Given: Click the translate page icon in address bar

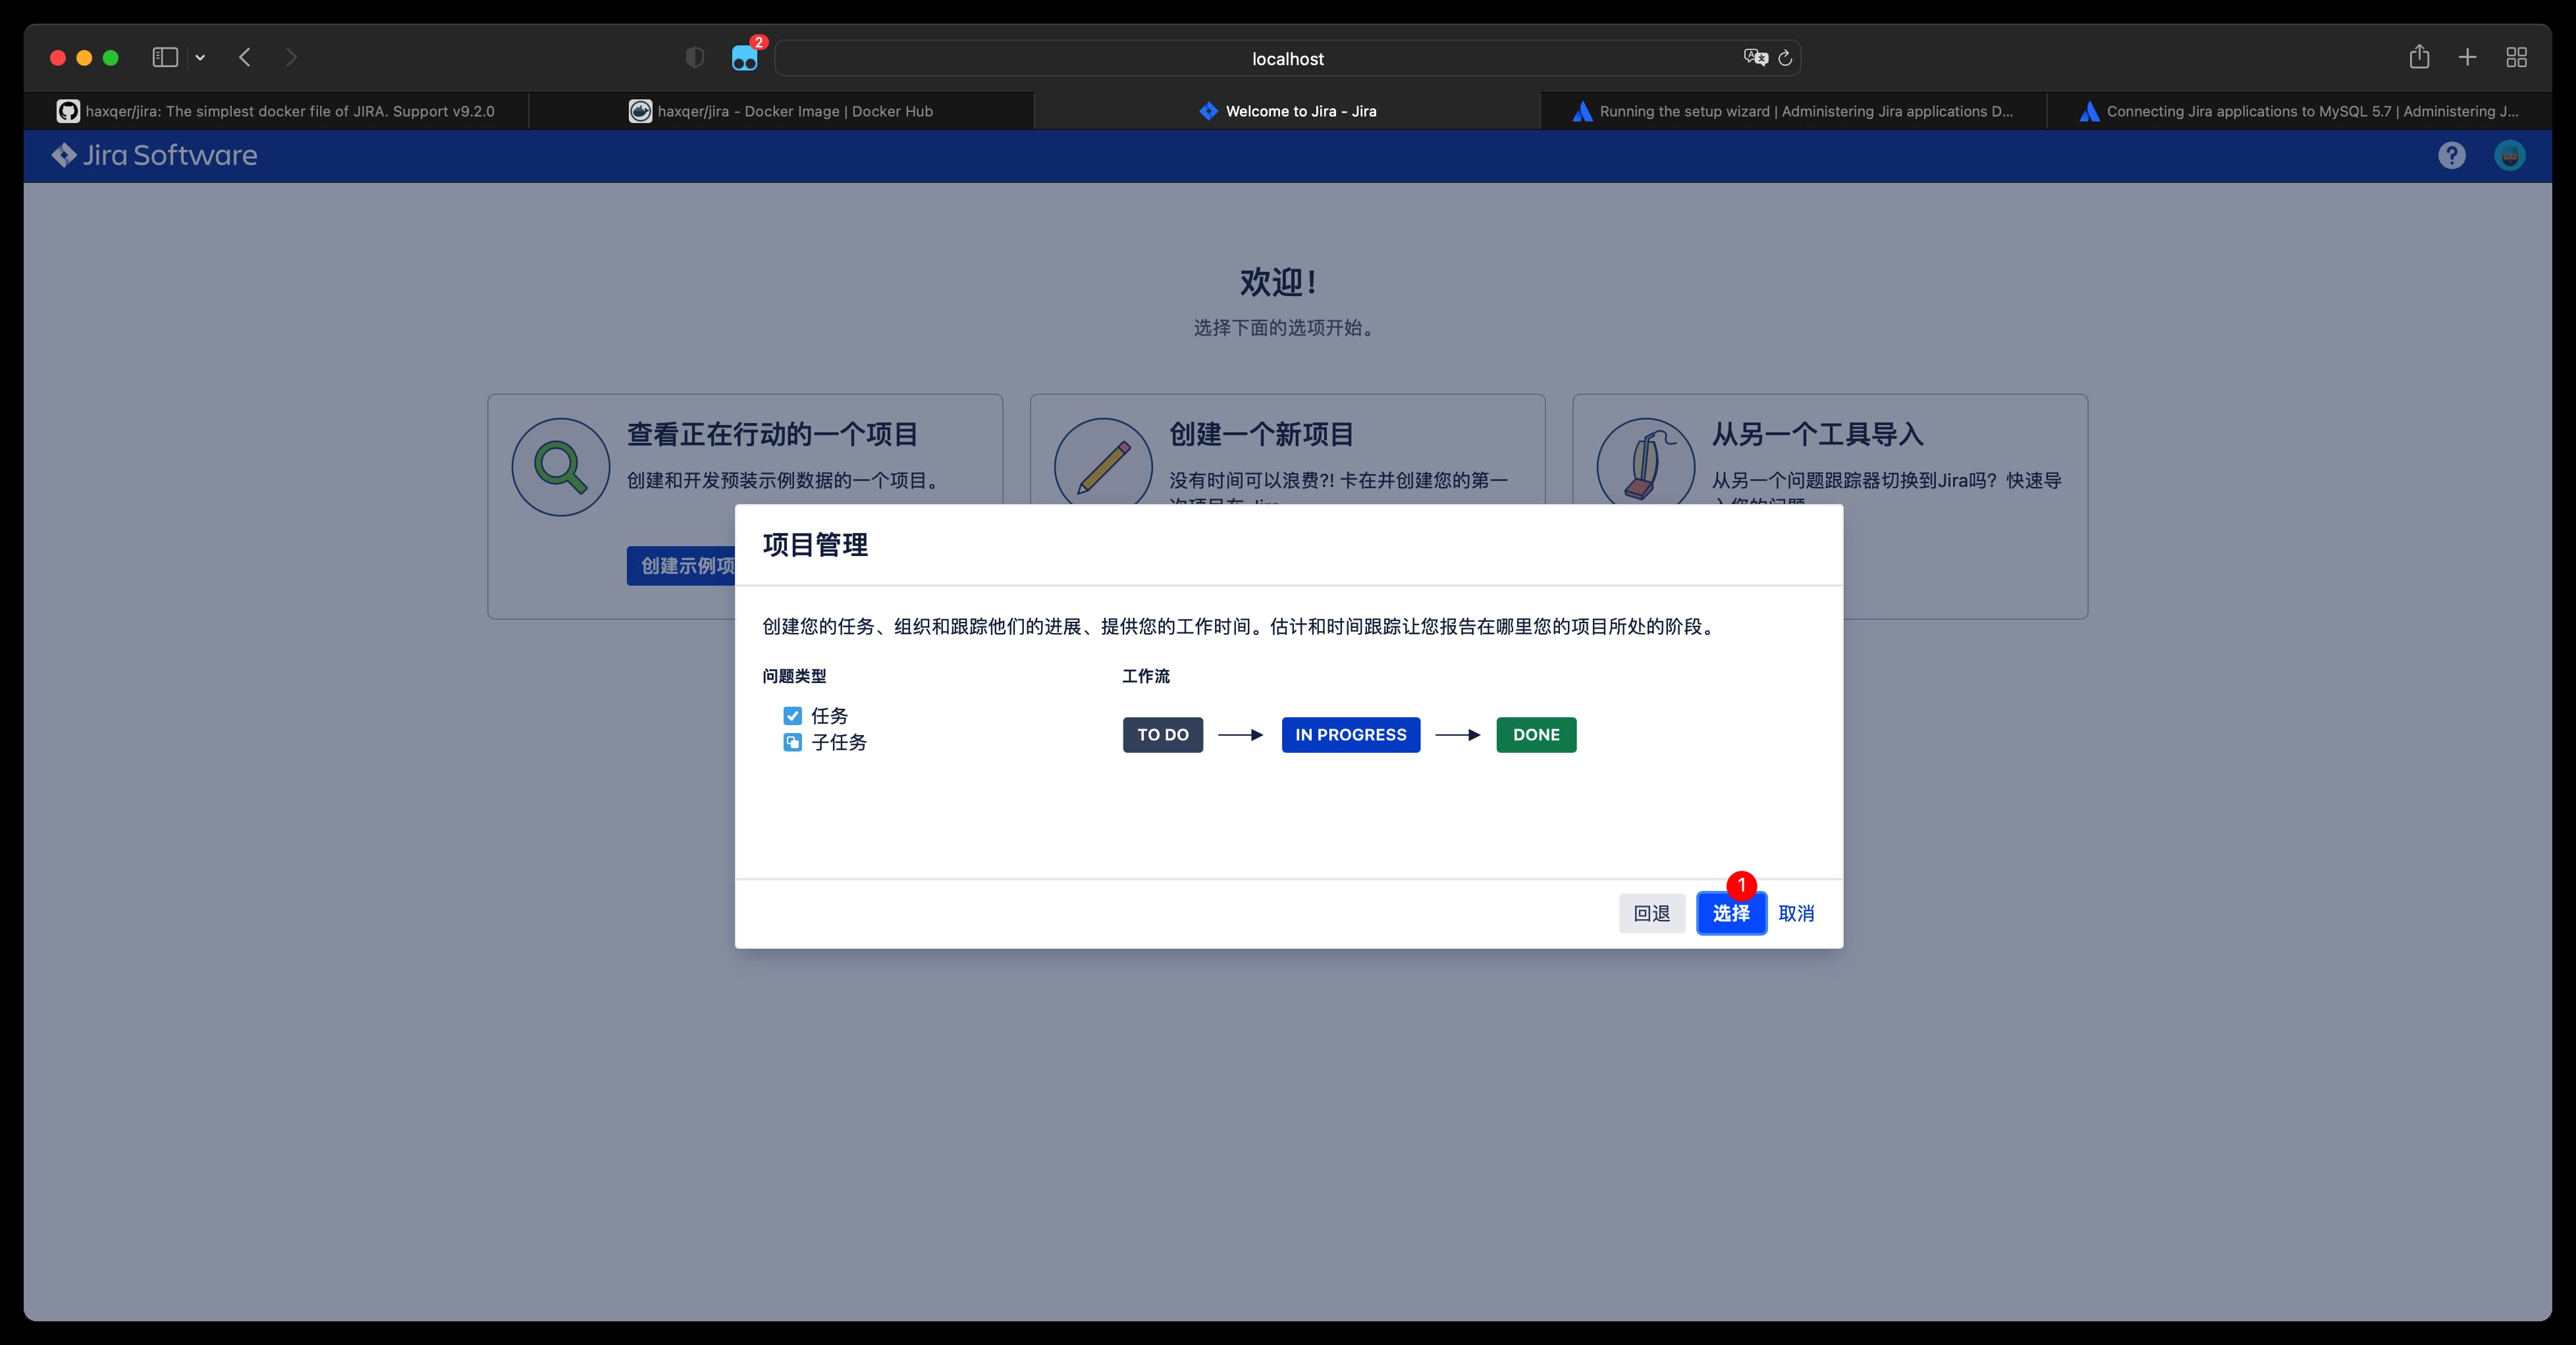Looking at the screenshot, I should tap(1755, 58).
